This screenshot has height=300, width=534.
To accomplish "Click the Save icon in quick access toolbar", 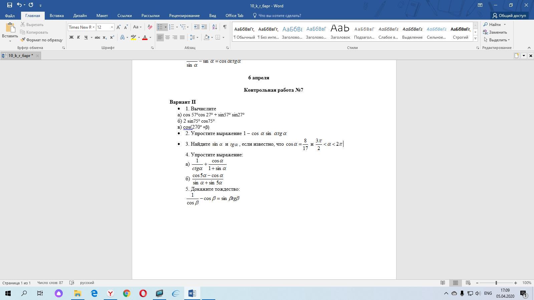I will point(10,5).
